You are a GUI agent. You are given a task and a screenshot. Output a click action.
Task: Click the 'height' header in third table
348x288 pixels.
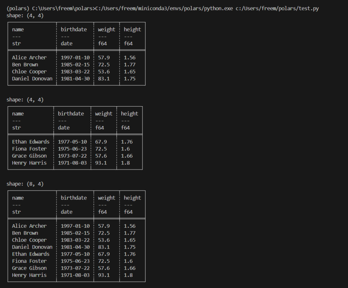click(132, 198)
